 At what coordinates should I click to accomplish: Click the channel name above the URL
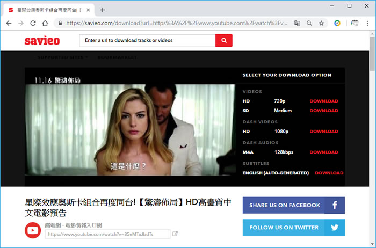click(74, 225)
